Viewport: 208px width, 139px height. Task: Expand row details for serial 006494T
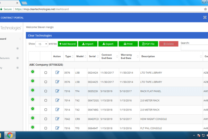[x=33, y=127]
